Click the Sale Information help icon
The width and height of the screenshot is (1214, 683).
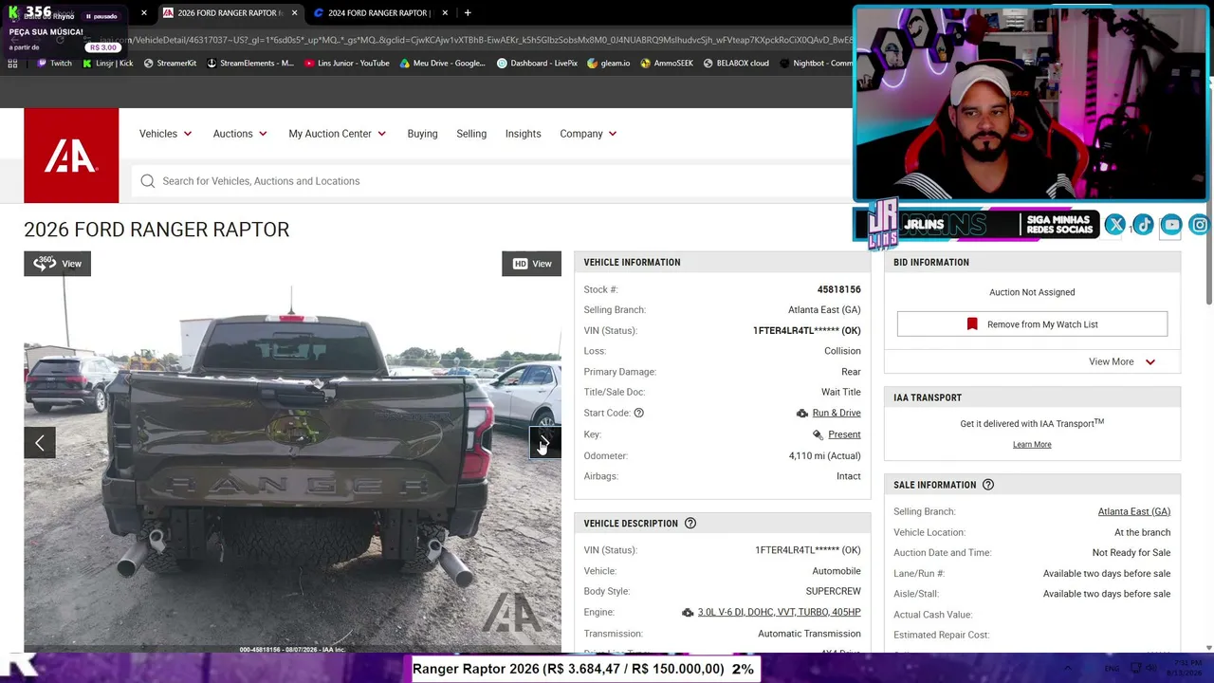pyautogui.click(x=988, y=485)
